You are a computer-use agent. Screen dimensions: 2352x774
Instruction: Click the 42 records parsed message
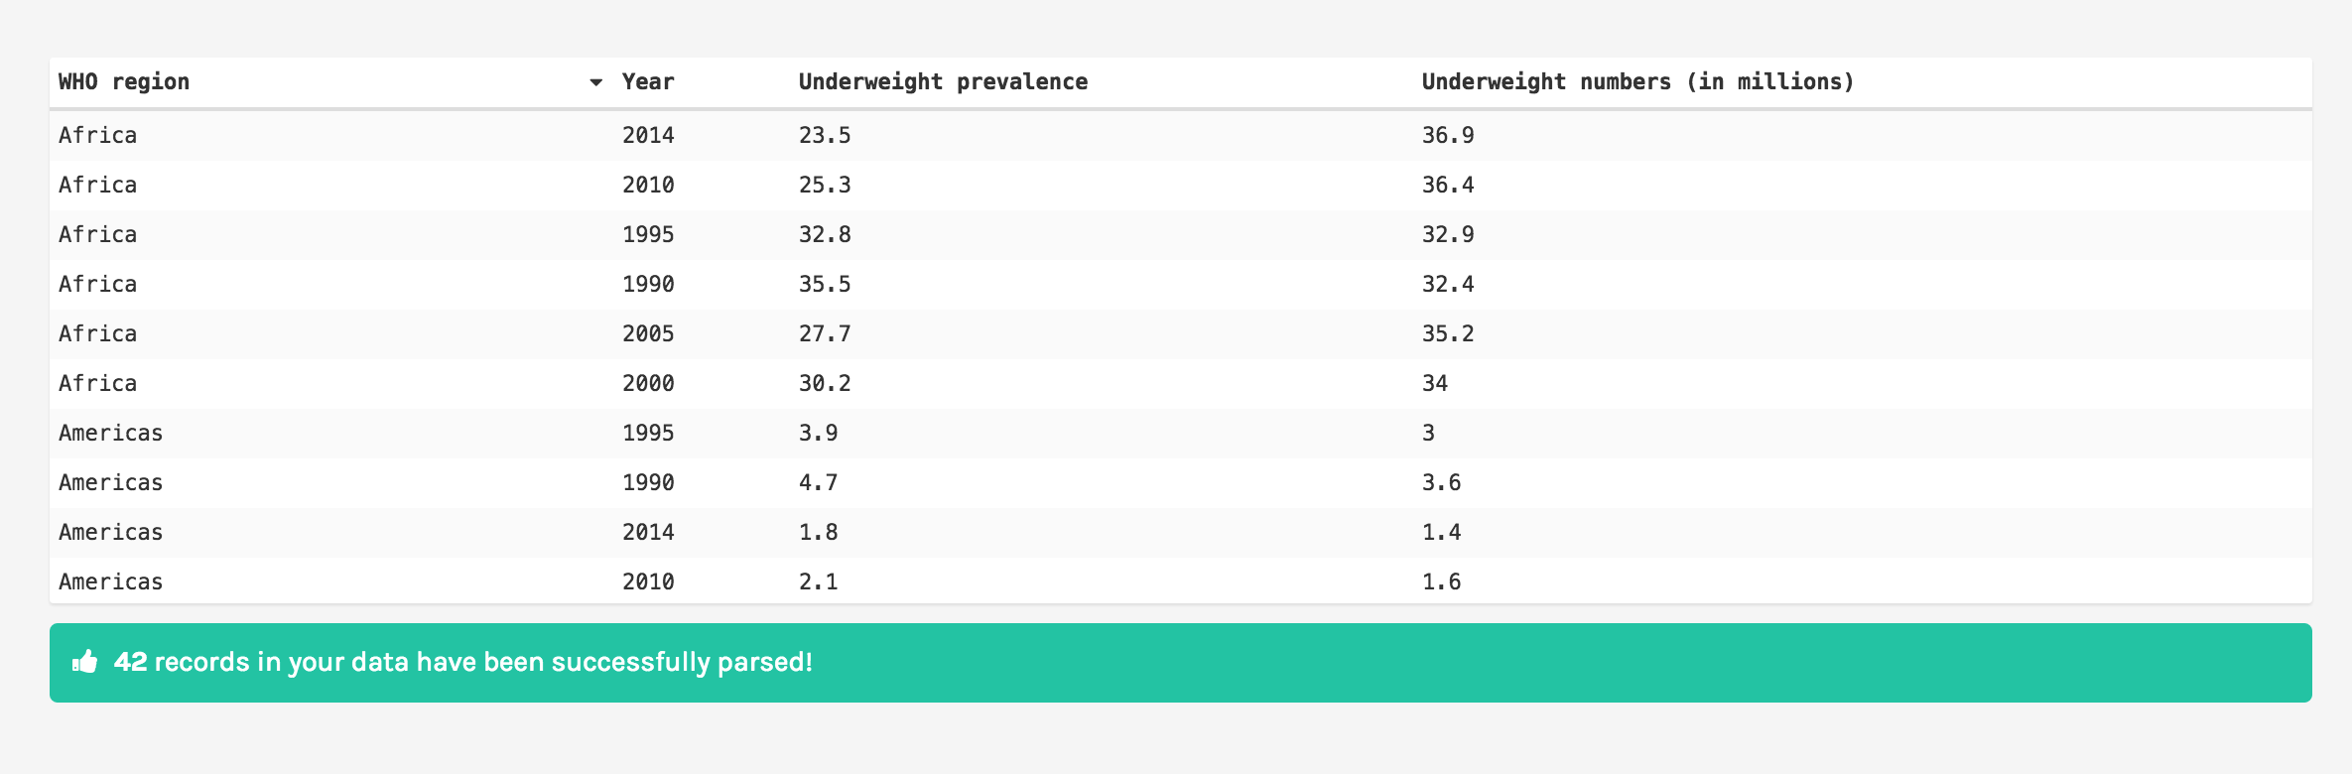[x=462, y=662]
